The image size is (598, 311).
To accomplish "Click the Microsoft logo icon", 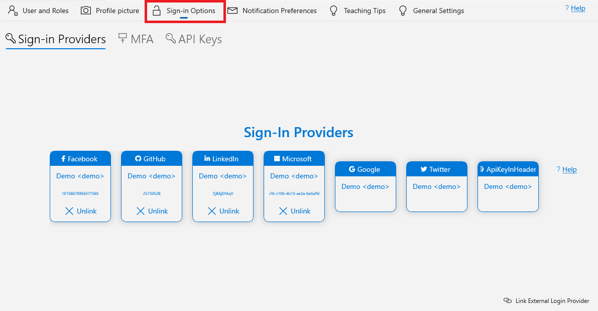I will [x=277, y=158].
